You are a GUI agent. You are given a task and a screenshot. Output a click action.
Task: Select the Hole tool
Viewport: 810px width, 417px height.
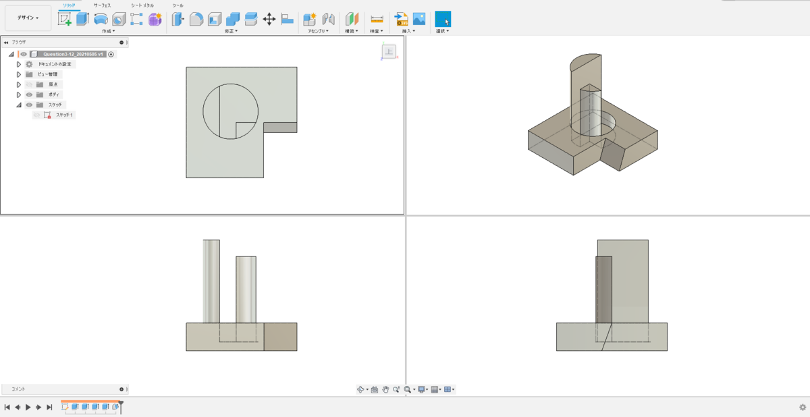pyautogui.click(x=119, y=19)
